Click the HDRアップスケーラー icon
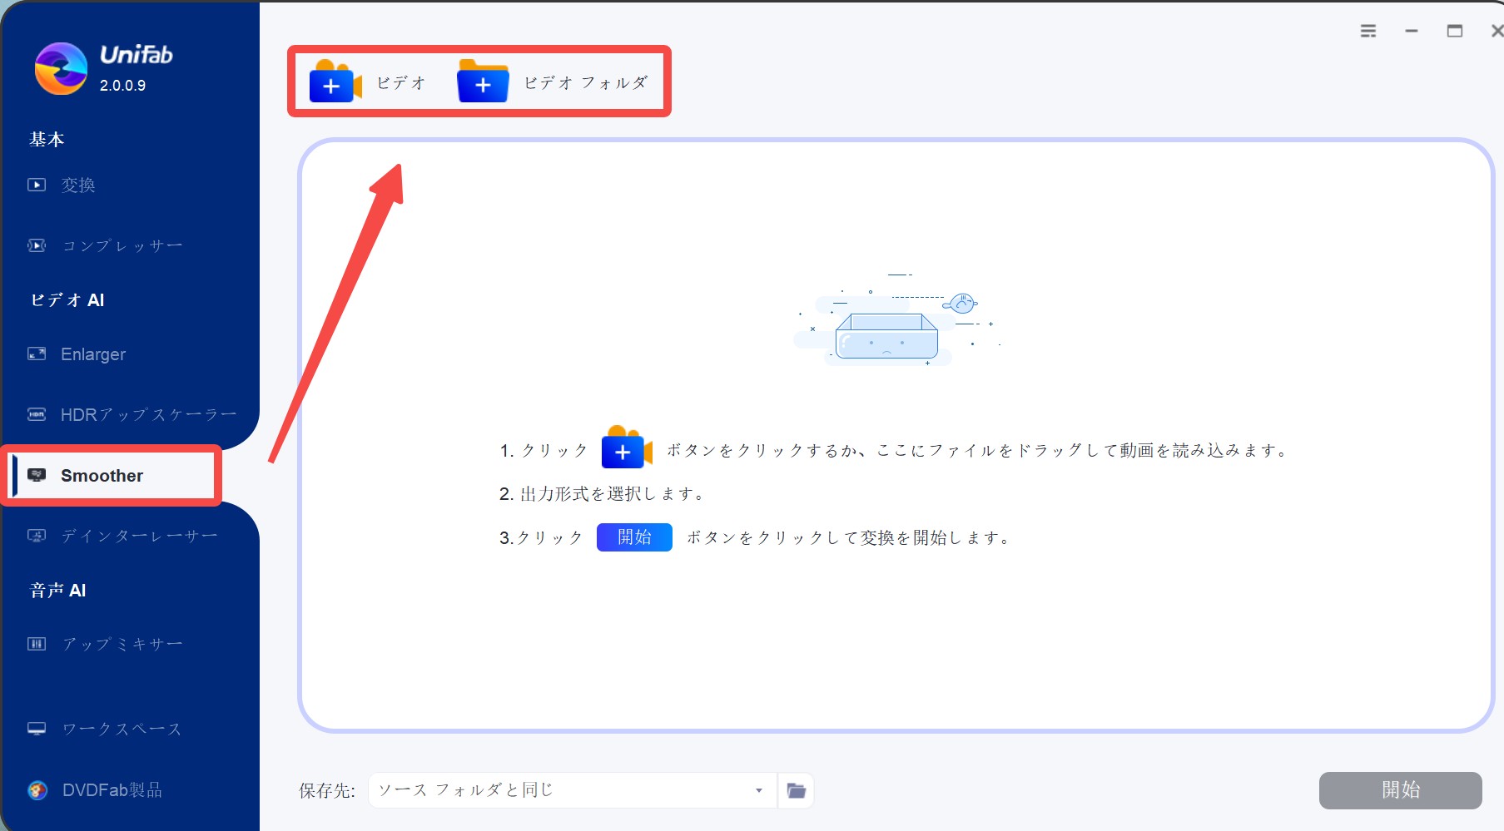The width and height of the screenshot is (1504, 831). tap(37, 414)
